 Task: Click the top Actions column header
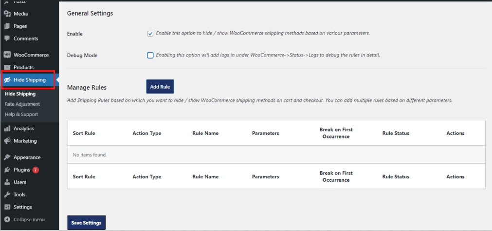(x=456, y=133)
